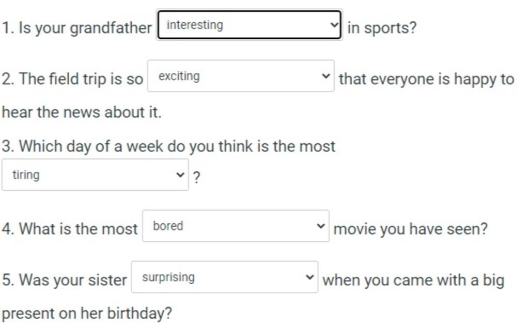
Task: Click the words "in sports?"
Action: (x=382, y=28)
